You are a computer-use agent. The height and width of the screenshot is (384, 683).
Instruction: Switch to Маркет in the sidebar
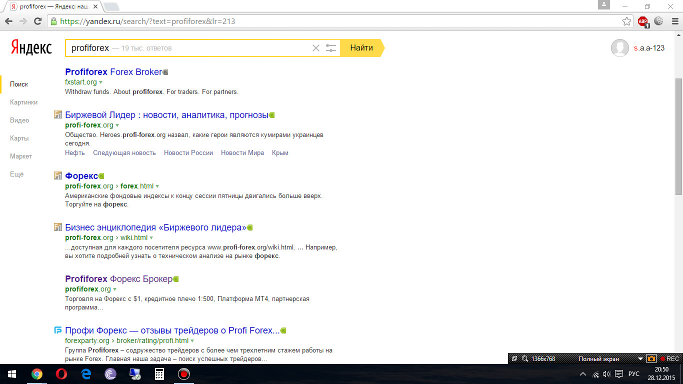point(21,156)
